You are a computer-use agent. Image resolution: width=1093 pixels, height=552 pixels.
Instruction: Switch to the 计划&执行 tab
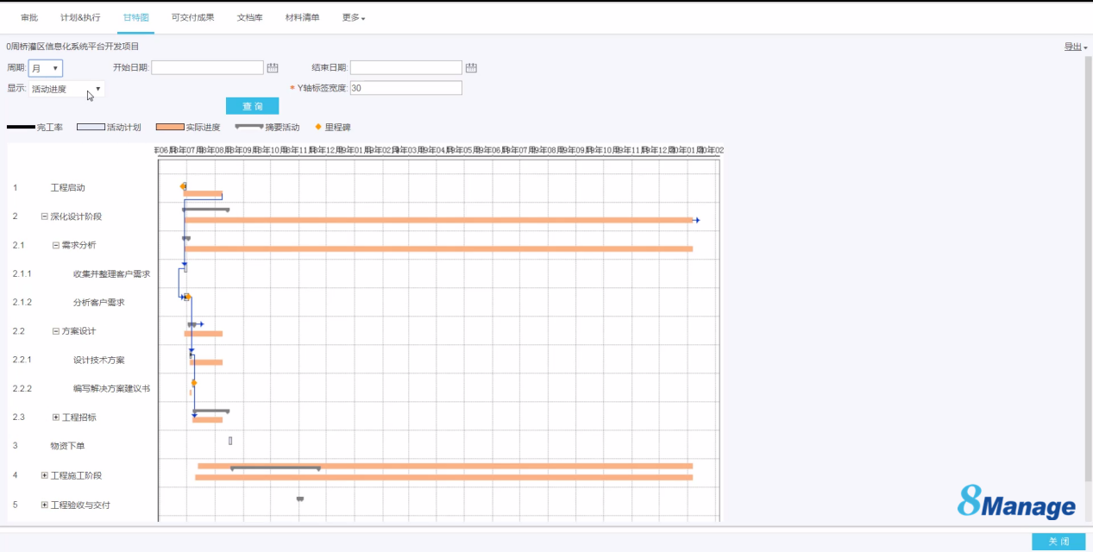coord(80,17)
